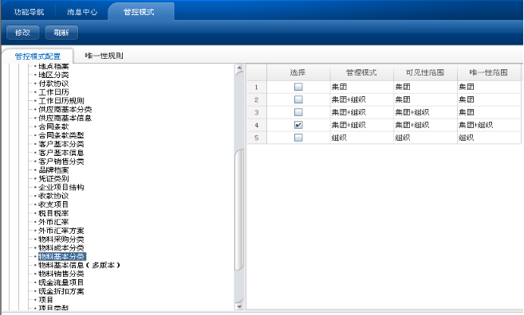Select 物料基本信息（多版本） tree item
Screen dimensions: 524x315
[x=80, y=266]
